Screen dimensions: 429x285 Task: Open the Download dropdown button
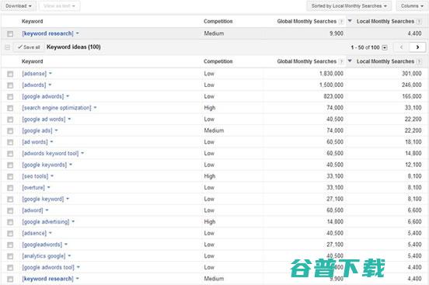click(x=19, y=5)
